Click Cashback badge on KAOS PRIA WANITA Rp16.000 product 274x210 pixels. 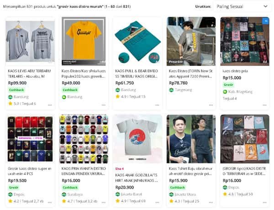70,188
